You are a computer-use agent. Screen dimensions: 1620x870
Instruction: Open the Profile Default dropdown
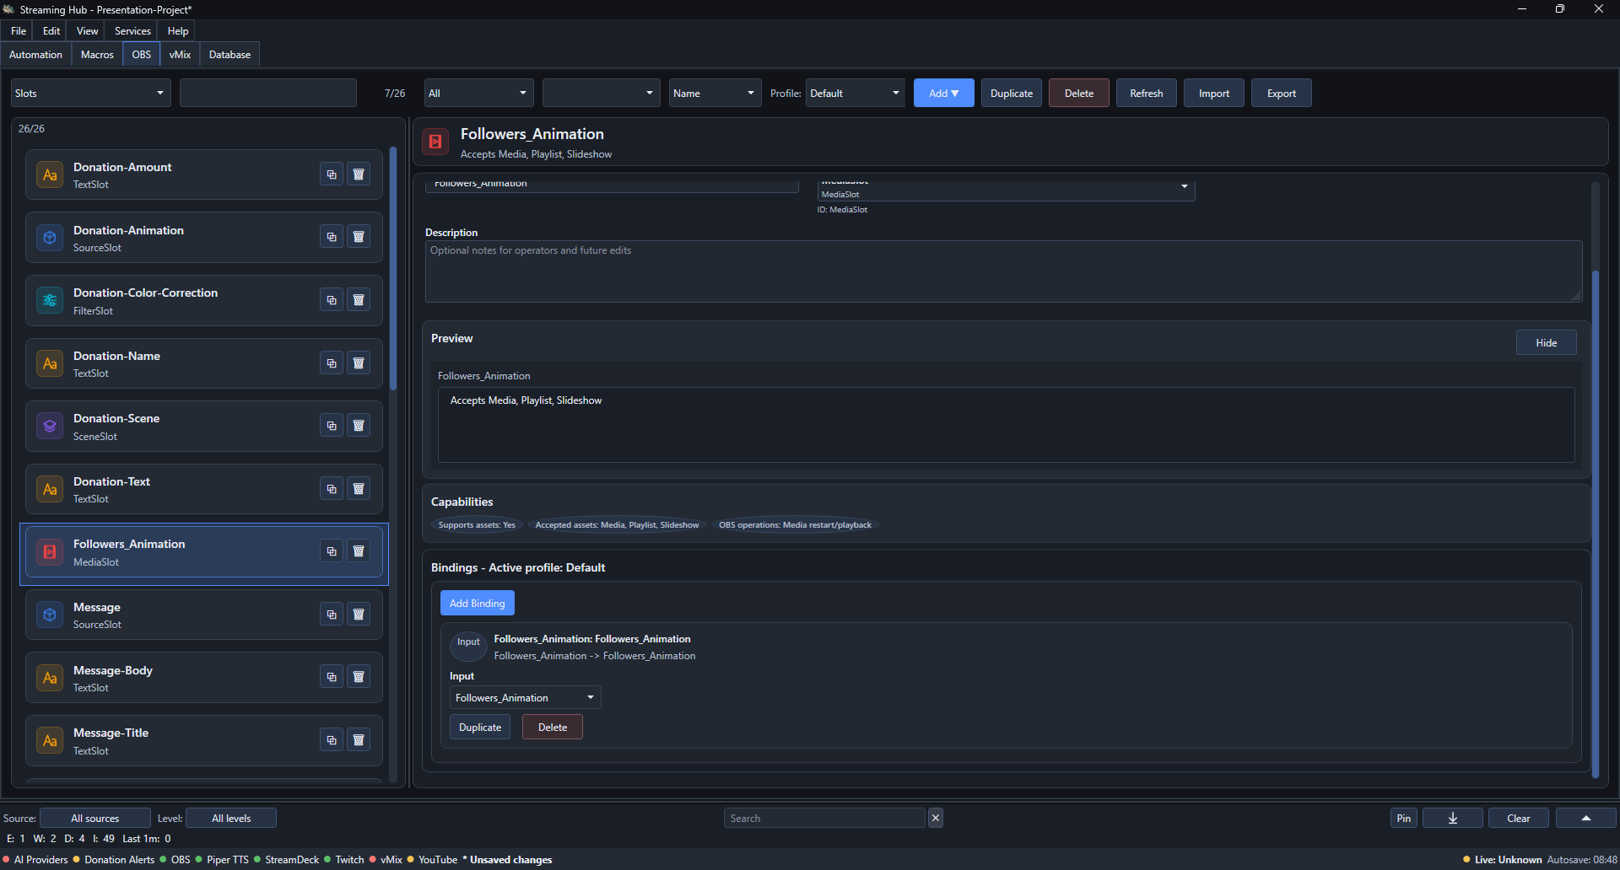pyautogui.click(x=856, y=93)
